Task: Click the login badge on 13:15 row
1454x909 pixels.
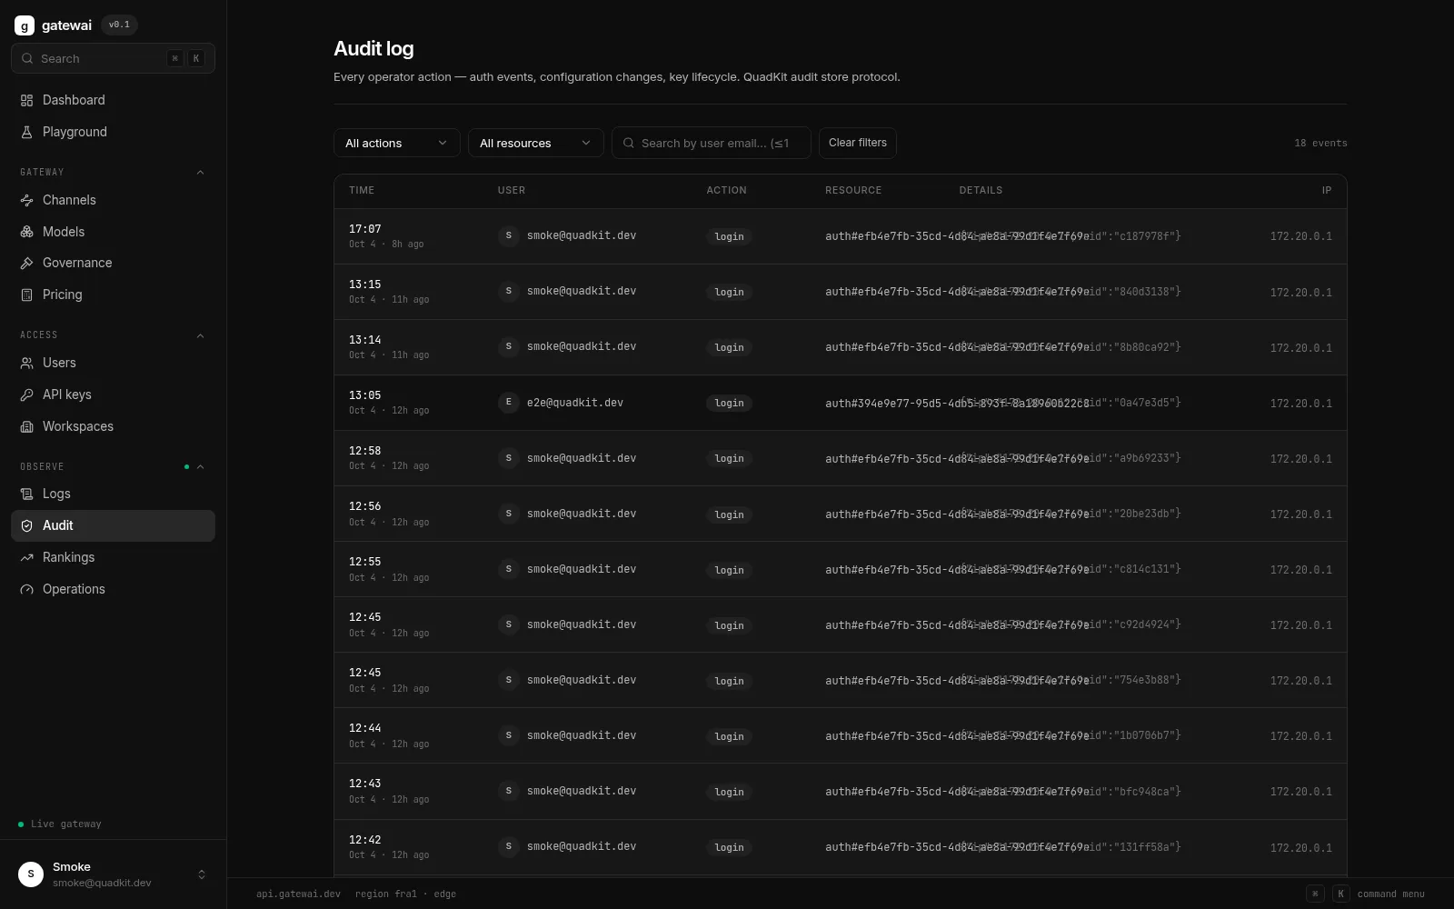Action: click(729, 292)
